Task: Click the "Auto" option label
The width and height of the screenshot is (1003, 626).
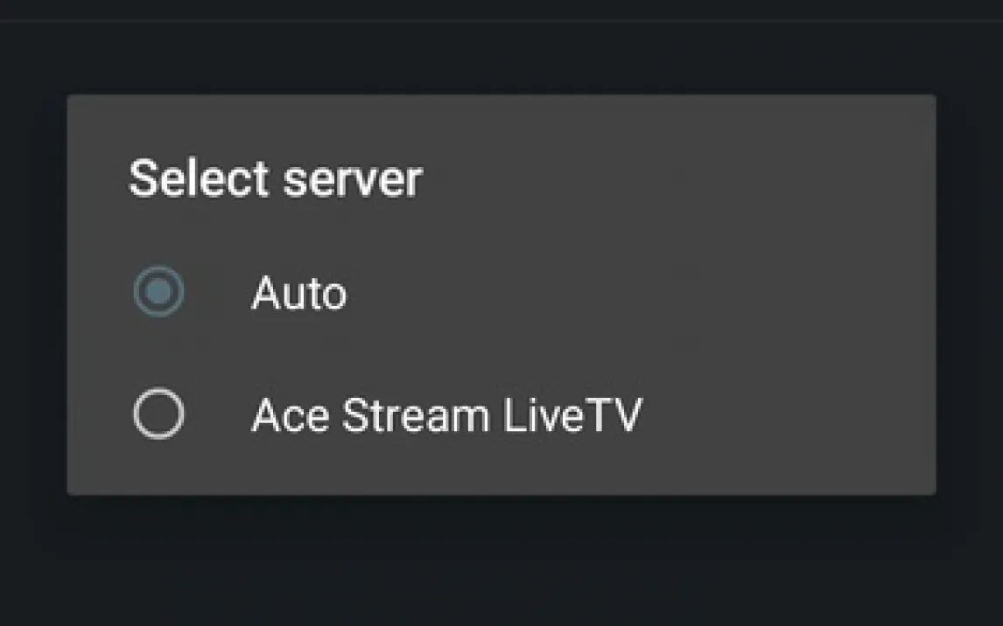Action: [298, 293]
